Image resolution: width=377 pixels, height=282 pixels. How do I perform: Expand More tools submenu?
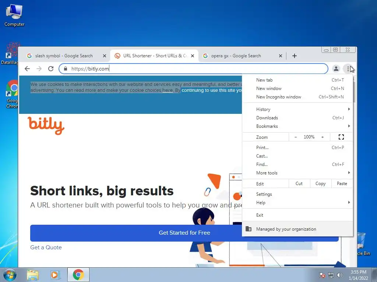pyautogui.click(x=297, y=173)
